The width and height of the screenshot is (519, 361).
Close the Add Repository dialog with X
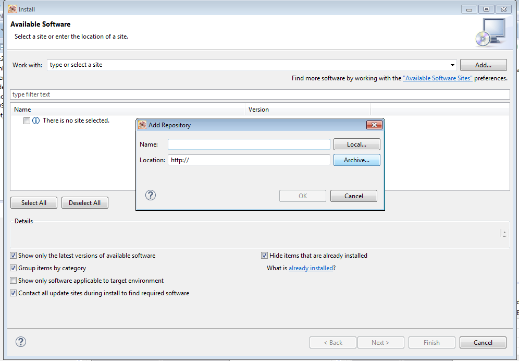(374, 125)
